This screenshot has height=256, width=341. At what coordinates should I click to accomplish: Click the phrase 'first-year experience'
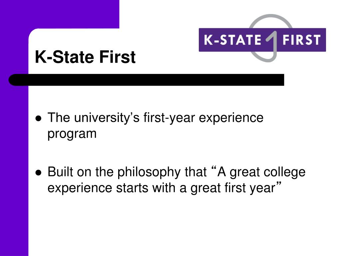(x=203, y=118)
